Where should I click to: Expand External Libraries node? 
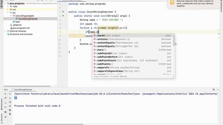pyautogui.click(x=5, y=31)
